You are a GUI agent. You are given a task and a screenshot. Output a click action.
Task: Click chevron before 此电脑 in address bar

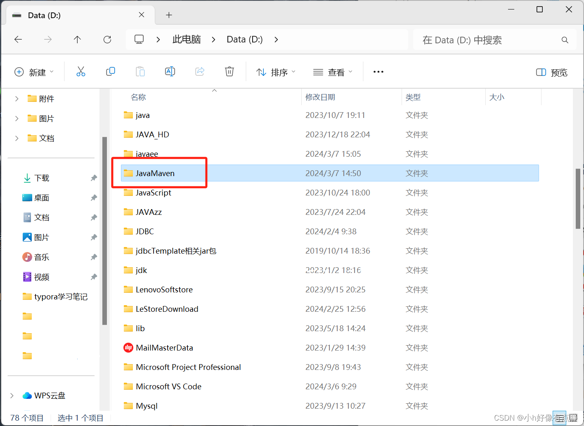click(158, 40)
